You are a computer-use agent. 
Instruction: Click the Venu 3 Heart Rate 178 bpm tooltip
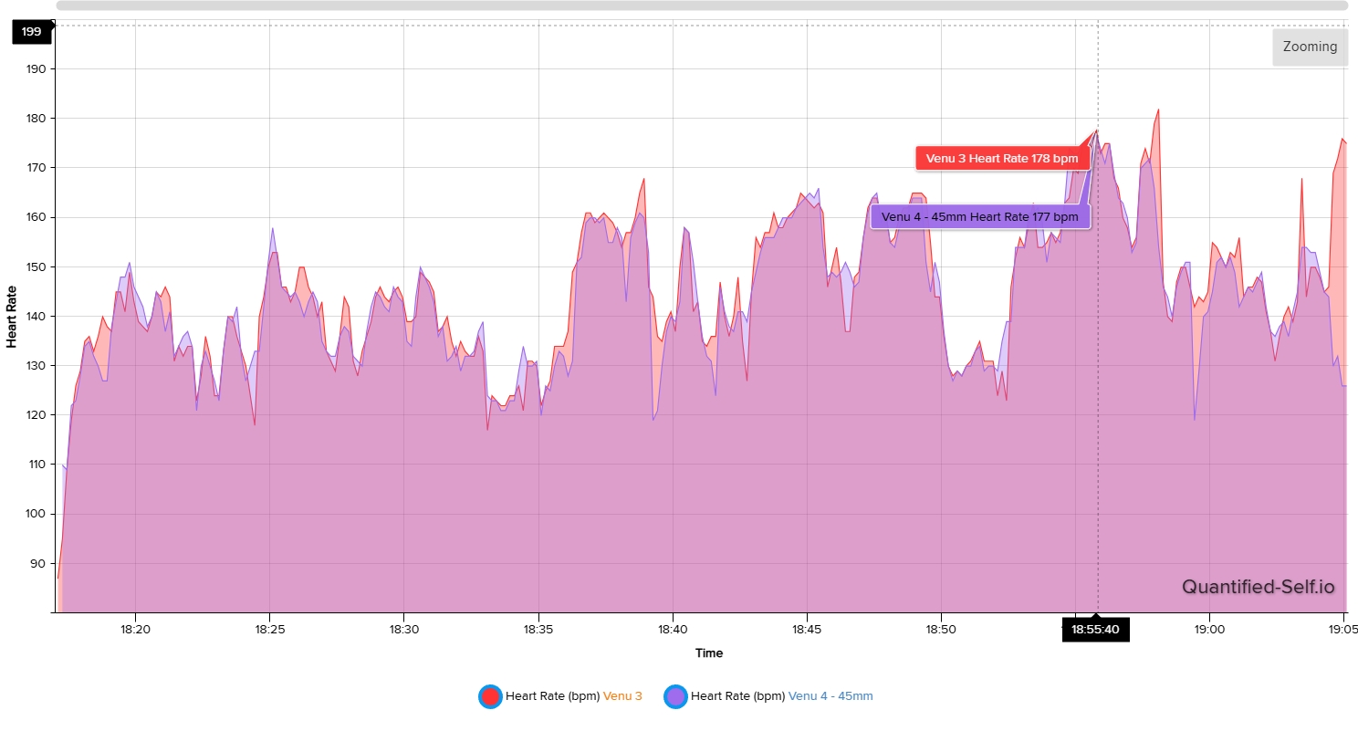[1002, 159]
